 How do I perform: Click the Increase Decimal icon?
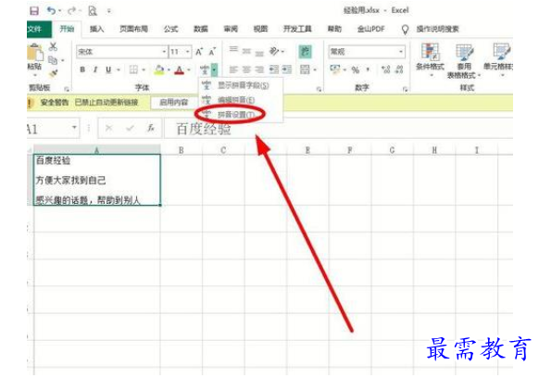coord(386,69)
